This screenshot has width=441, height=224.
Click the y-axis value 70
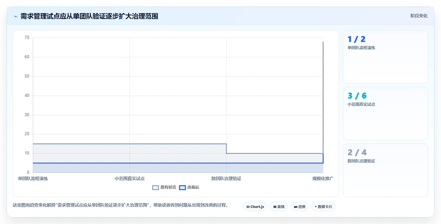click(27, 38)
